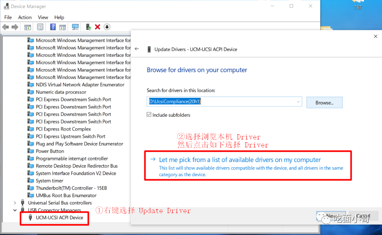Open the View menu

[43, 17]
